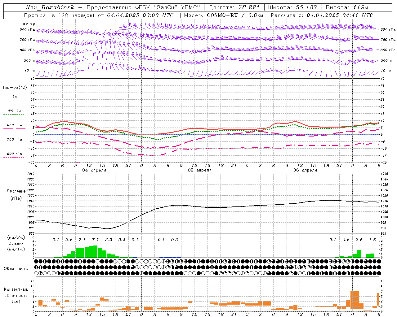Click the 'Ветер' wind panel label
This screenshot has width=397, height=317.
29,24
